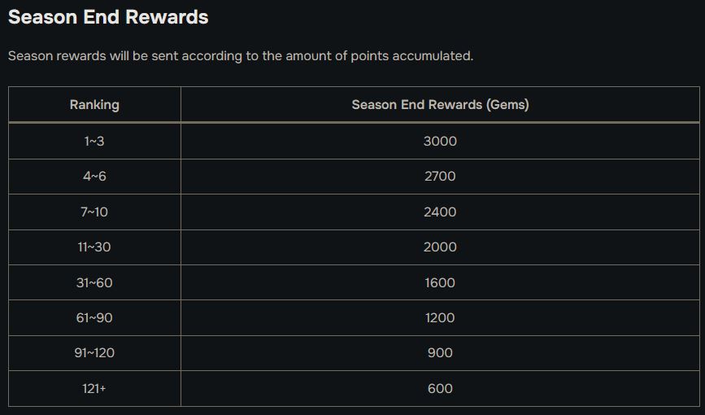Click the Season End Rewards page heading

point(108,17)
